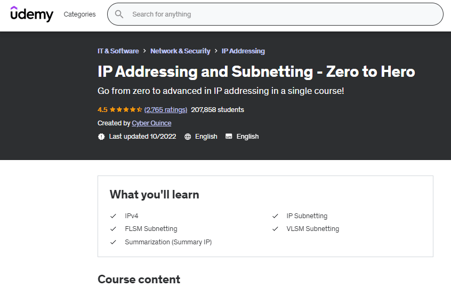Click the checkmark beside VLSM Subnetting
The image size is (451, 287).
click(275, 229)
